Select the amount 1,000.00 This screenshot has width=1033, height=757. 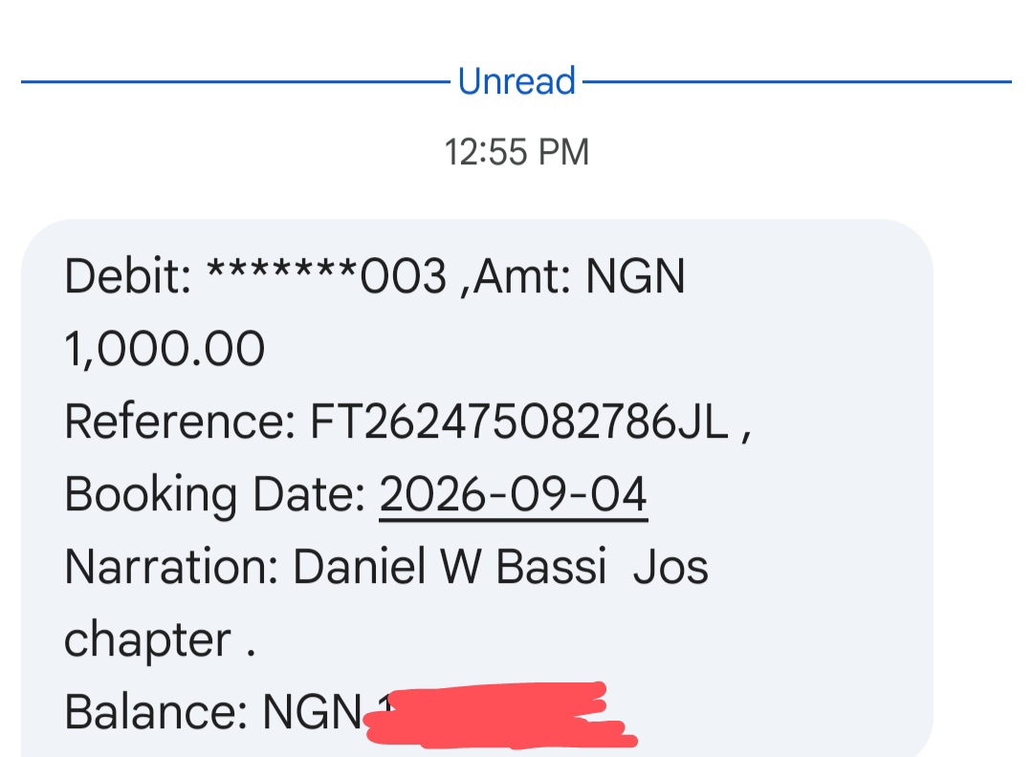pos(165,349)
